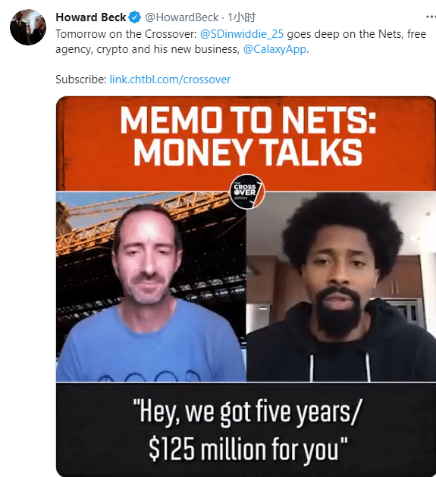
Task: Open the tweet's more options ellipsis
Action: (x=431, y=17)
